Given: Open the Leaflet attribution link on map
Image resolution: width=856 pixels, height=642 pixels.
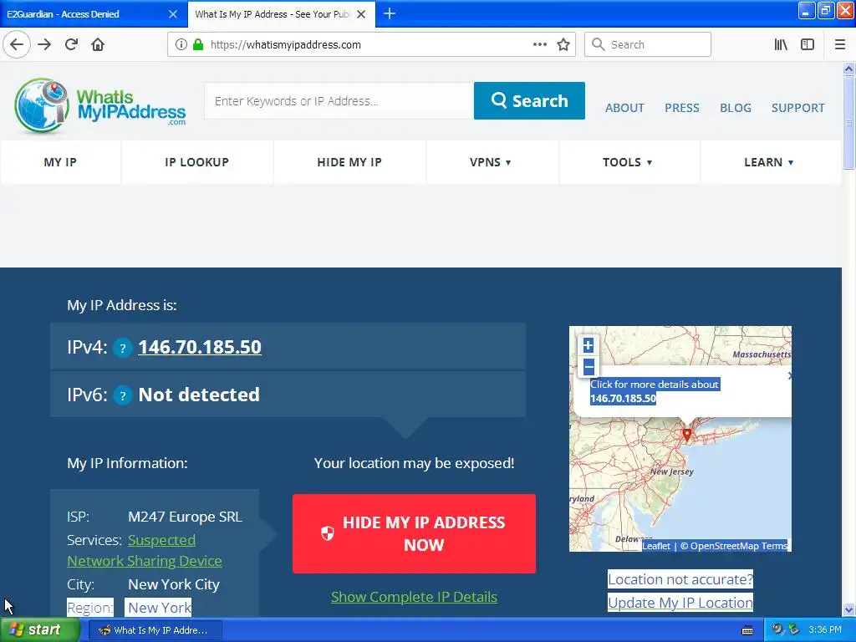Looking at the screenshot, I should [656, 546].
